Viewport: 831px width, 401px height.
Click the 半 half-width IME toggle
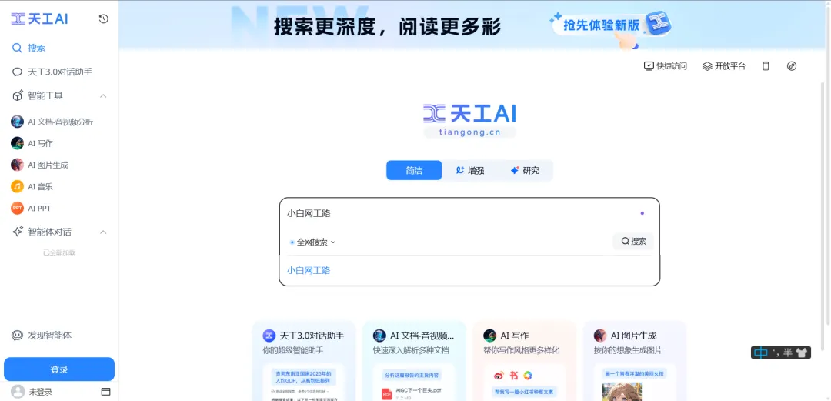[788, 353]
